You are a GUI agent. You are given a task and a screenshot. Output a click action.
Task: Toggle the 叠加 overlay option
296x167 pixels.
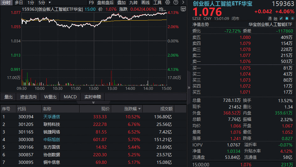pos(121,3)
